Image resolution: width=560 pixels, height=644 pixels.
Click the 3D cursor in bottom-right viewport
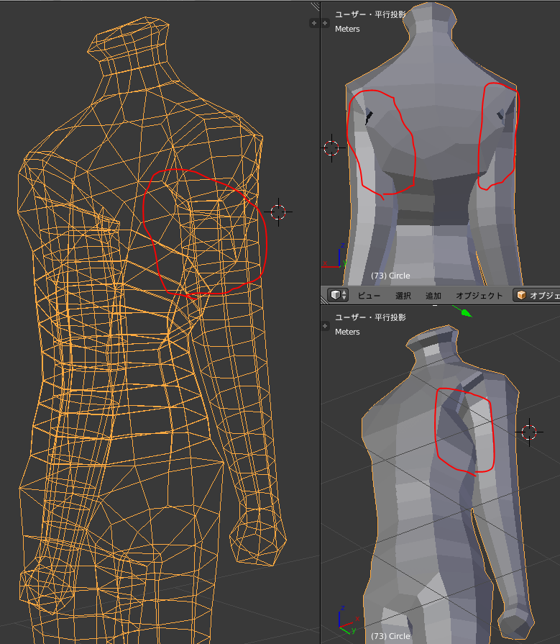528,432
